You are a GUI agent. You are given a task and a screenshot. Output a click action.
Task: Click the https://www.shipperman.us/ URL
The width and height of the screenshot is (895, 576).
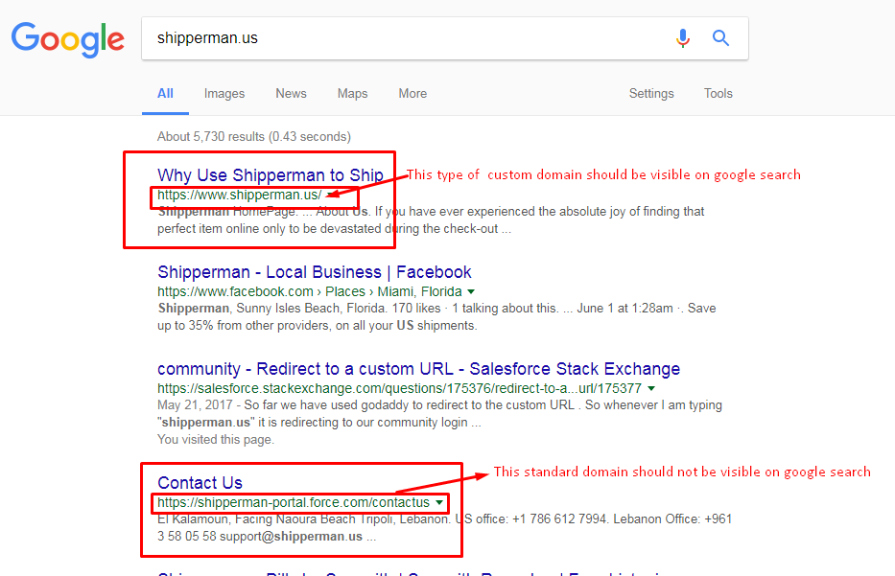point(239,196)
